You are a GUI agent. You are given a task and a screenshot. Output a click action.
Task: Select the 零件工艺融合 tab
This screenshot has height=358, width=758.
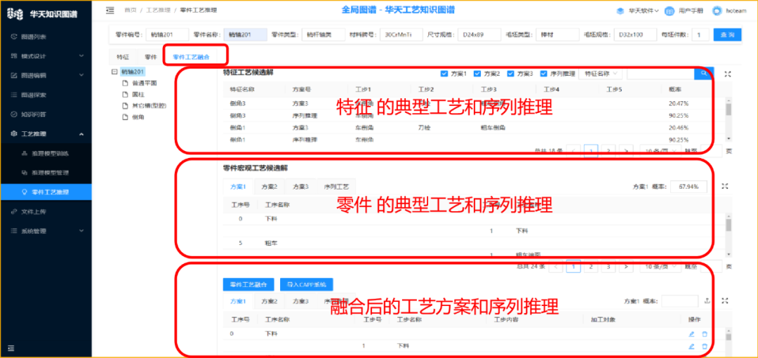[192, 57]
